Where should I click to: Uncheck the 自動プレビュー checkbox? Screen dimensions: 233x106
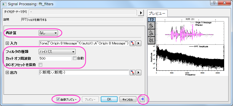point(58,99)
